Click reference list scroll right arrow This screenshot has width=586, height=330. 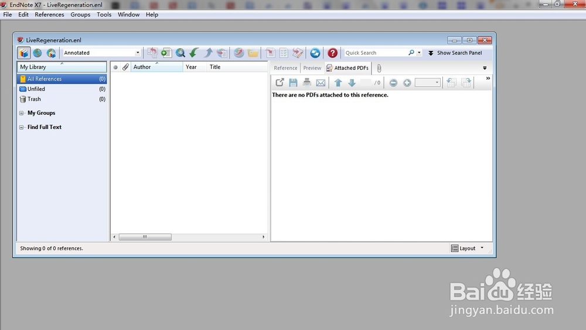click(x=264, y=237)
